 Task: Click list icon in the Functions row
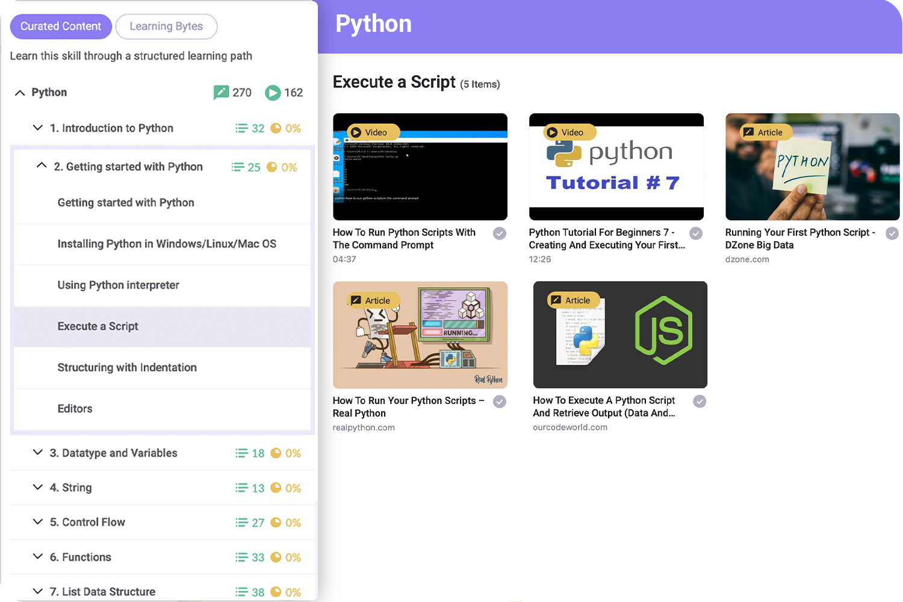(x=241, y=557)
